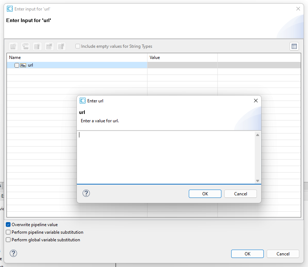Click the Abc string type icon beside url

pyautogui.click(x=23, y=65)
